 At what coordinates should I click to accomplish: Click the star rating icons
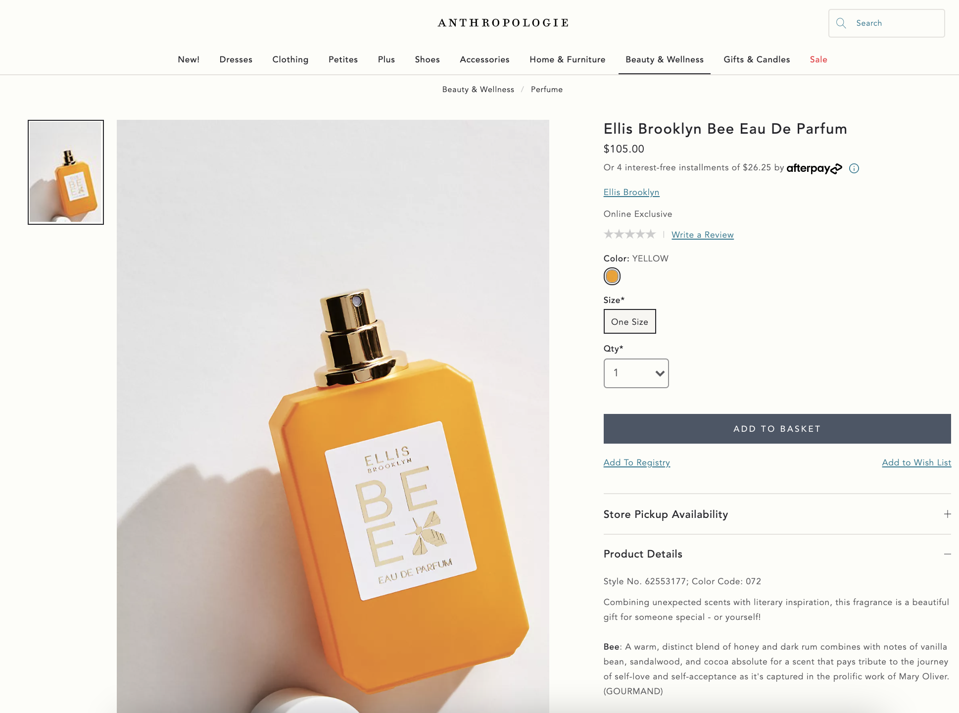pos(629,234)
